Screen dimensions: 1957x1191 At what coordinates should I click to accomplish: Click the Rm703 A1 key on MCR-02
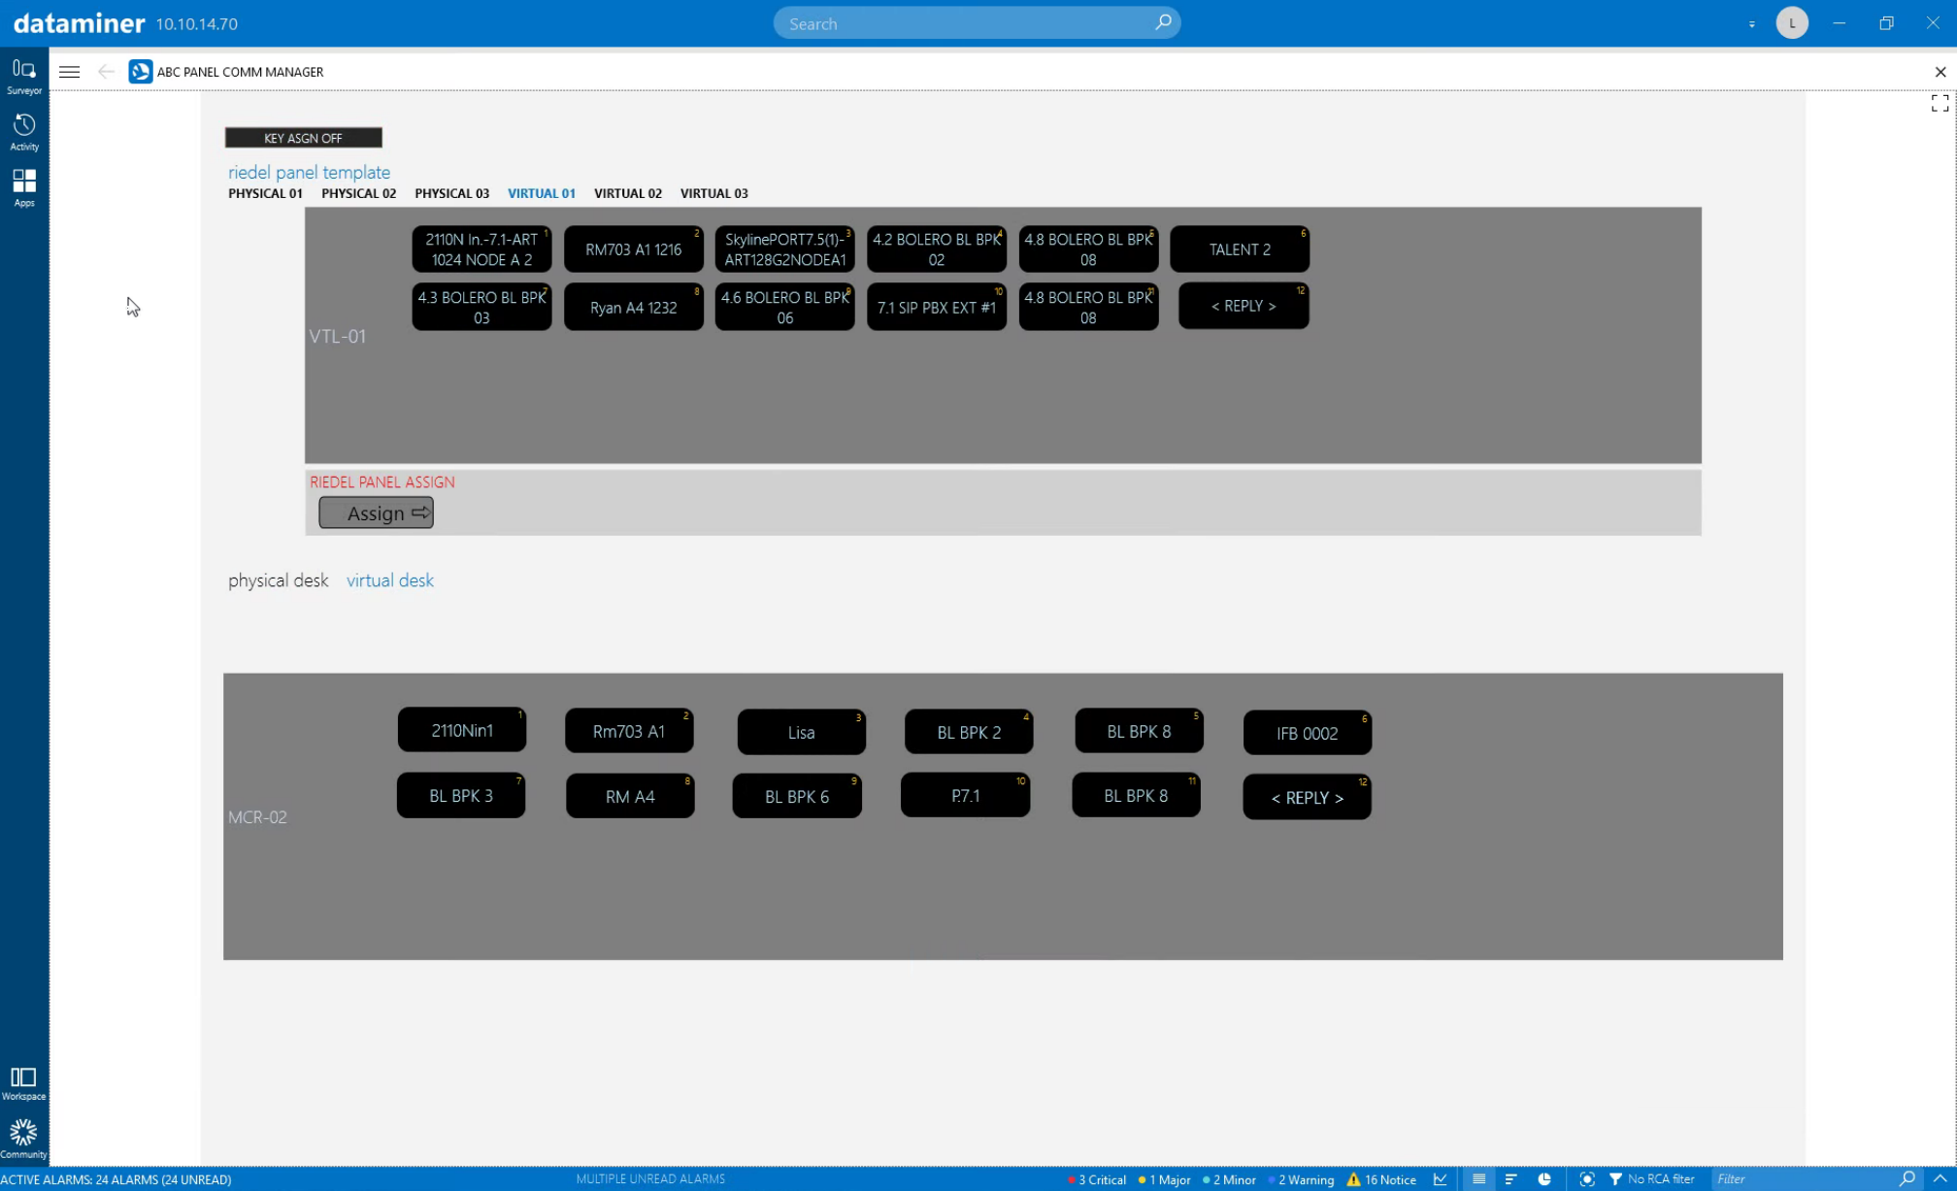629,731
